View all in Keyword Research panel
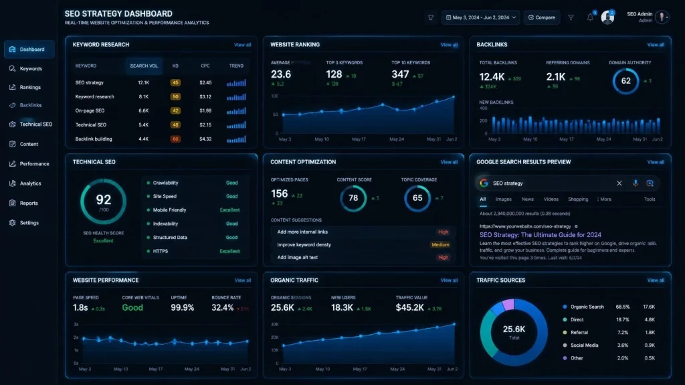 (x=242, y=45)
